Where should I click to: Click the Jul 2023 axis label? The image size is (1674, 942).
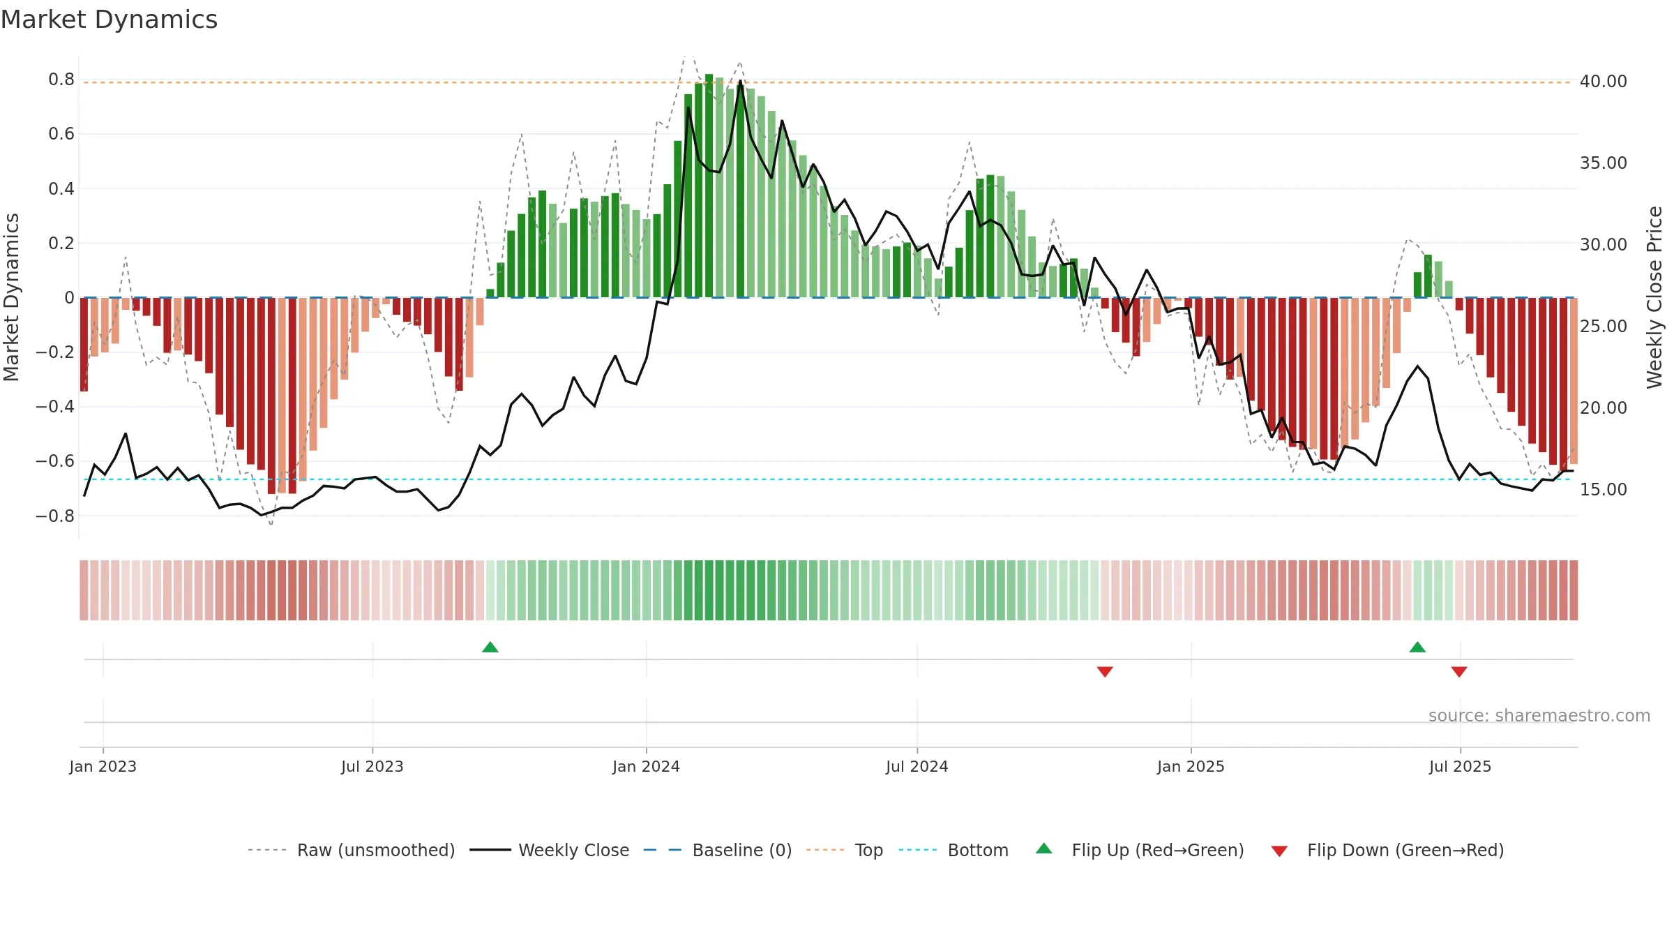point(372,766)
